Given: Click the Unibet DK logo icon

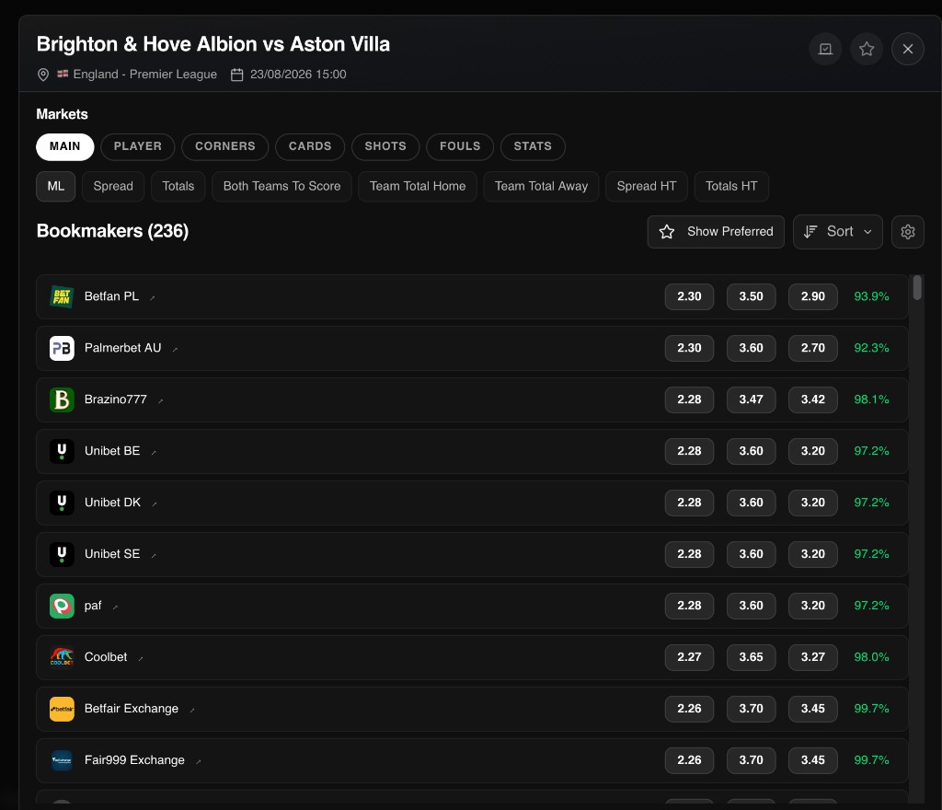Looking at the screenshot, I should pyautogui.click(x=62, y=503).
